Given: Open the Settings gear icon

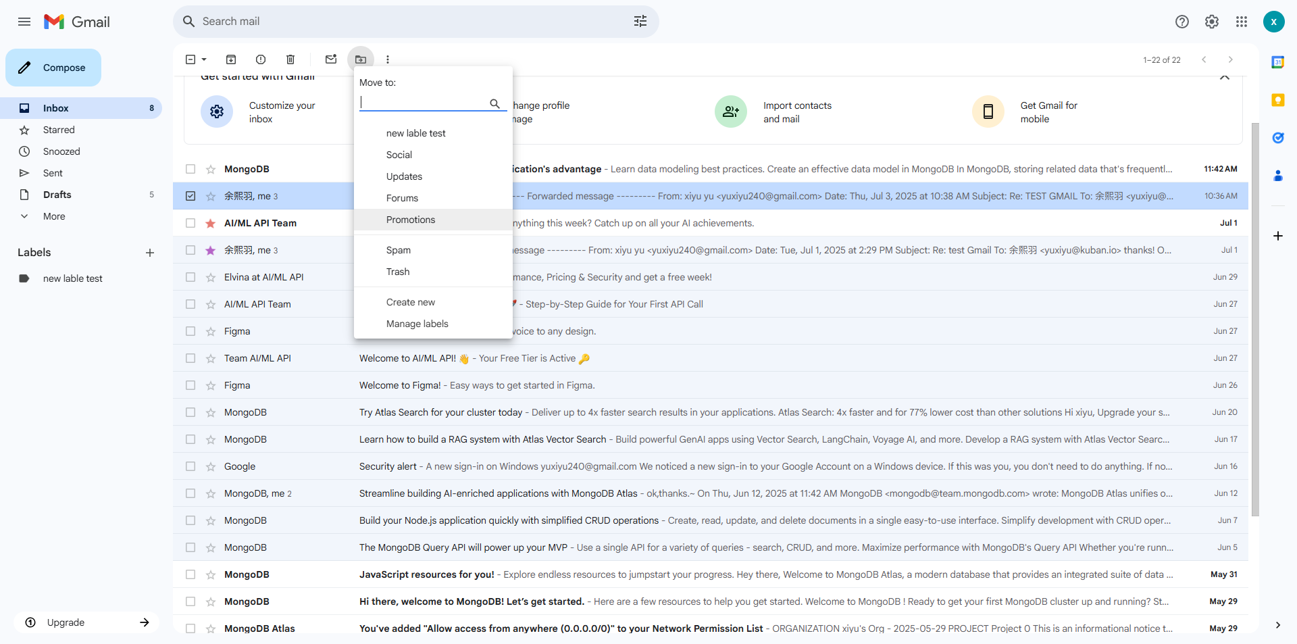Looking at the screenshot, I should pyautogui.click(x=1212, y=22).
